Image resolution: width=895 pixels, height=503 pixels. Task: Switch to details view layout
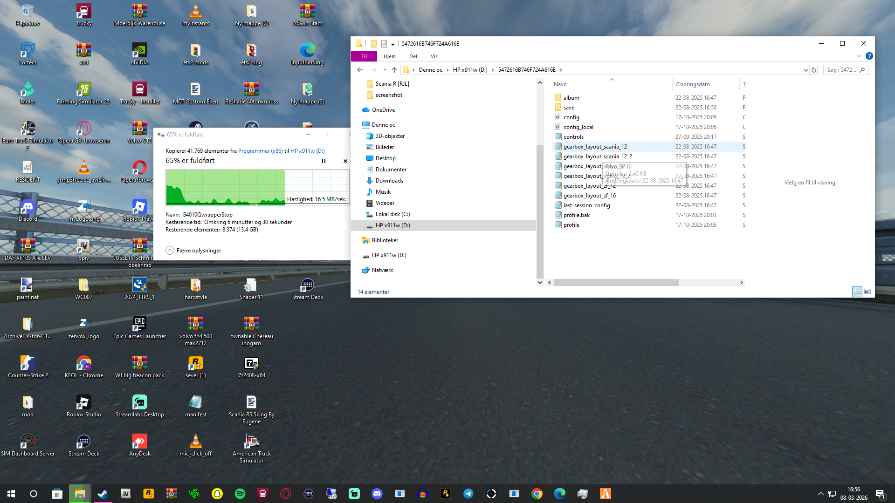click(857, 292)
